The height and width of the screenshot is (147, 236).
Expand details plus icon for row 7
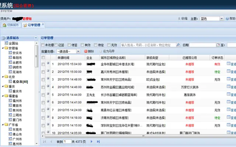point(48,109)
